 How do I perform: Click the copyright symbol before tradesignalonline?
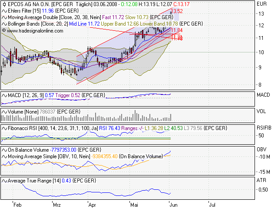point(4,31)
